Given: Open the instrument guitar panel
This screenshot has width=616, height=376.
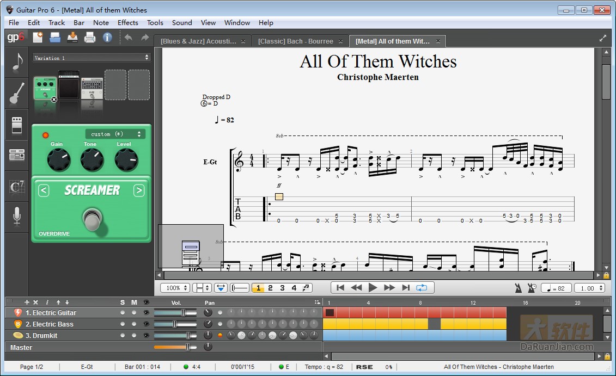Looking at the screenshot, I should 16,93.
